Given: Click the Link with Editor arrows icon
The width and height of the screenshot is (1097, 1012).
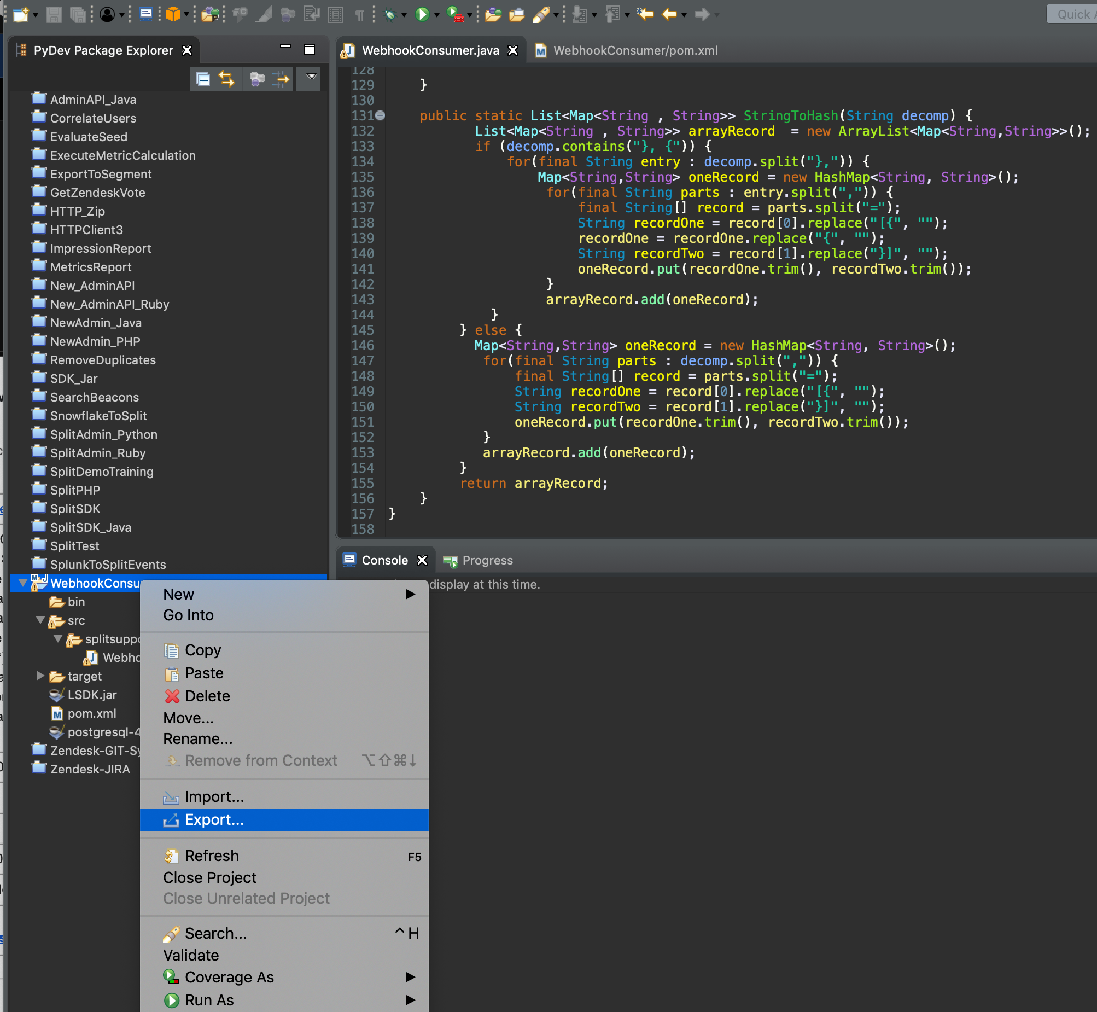Looking at the screenshot, I should coord(226,79).
